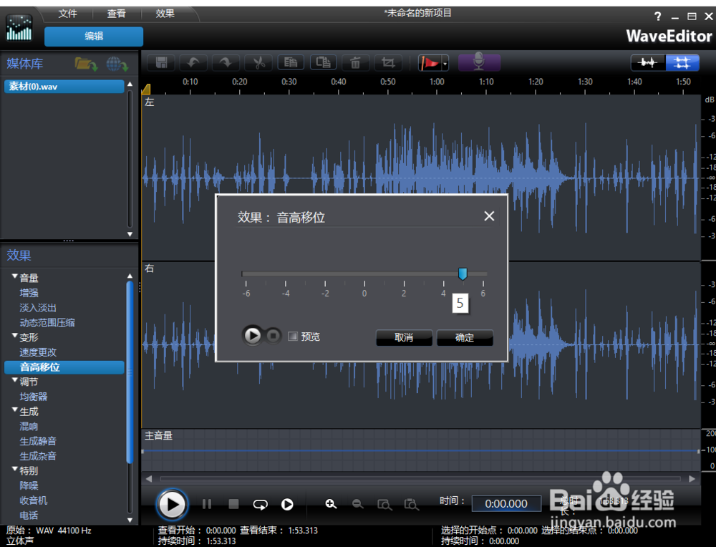Viewport: 716px width, 547px height.
Task: Enable the 预览 checkbox
Action: 293,336
